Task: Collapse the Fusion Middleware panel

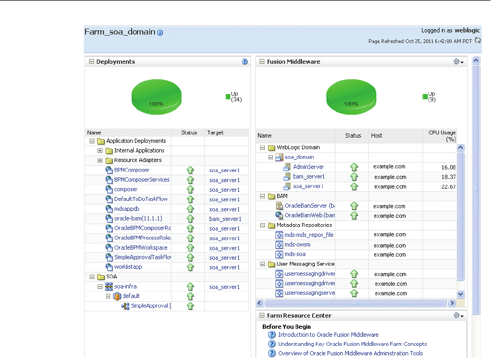Action: click(262, 62)
